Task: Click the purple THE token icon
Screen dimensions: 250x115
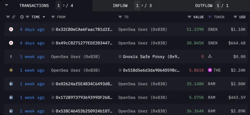Action: pyautogui.click(x=210, y=70)
